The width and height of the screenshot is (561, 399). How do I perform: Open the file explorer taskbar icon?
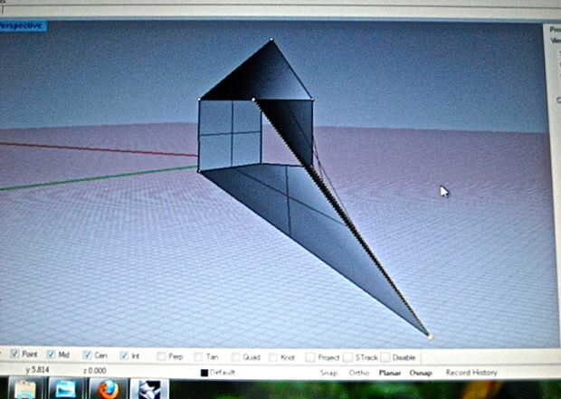[x=24, y=390]
